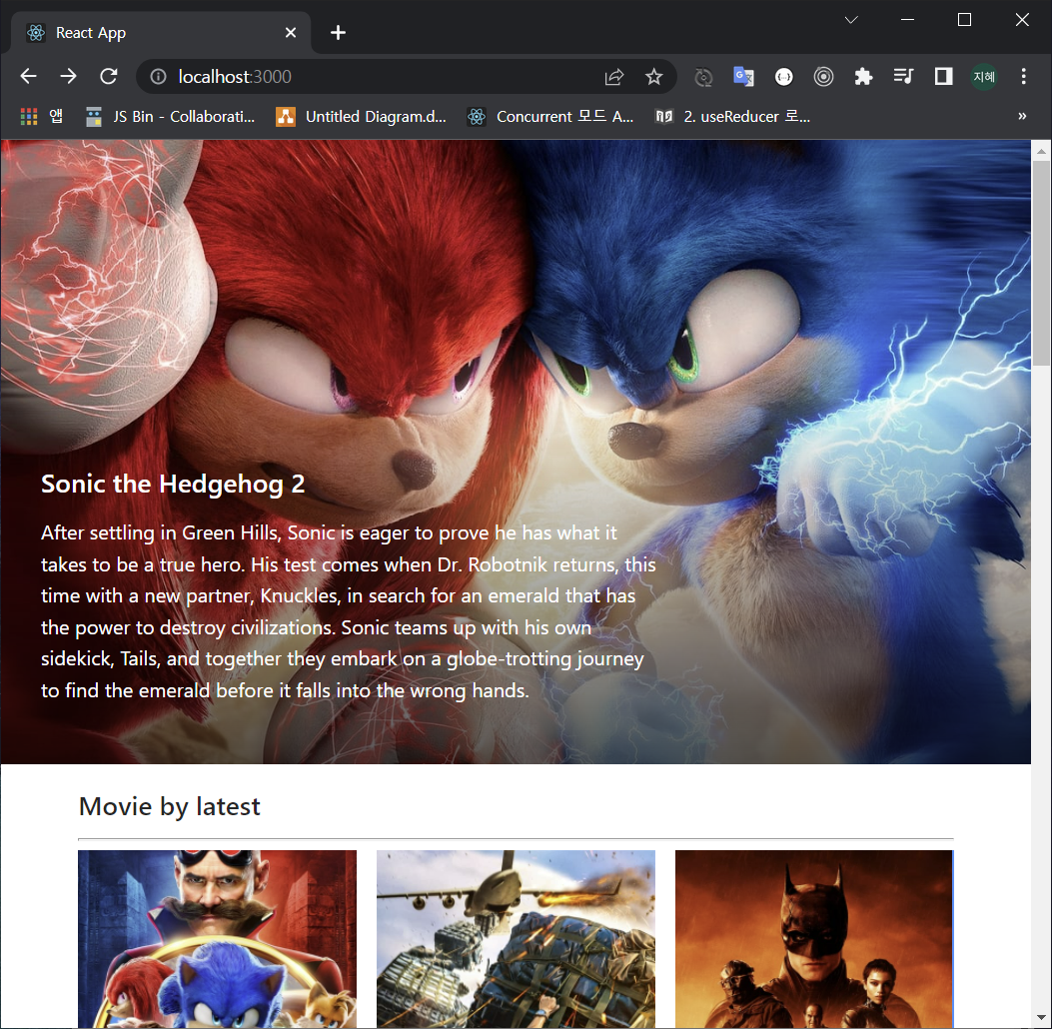Image resolution: width=1052 pixels, height=1029 pixels.
Task: Open the media control playlist icon
Action: point(903,77)
